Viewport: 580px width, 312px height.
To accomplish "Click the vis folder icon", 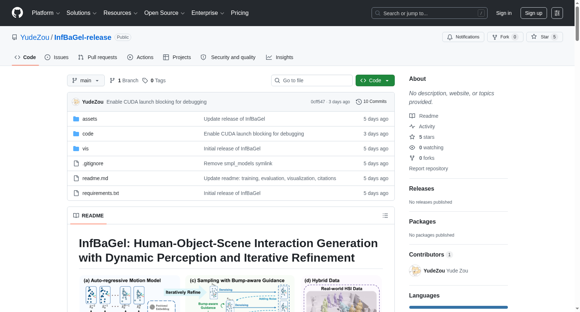I will pyautogui.click(x=76, y=149).
